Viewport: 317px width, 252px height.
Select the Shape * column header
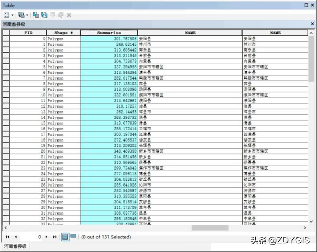point(63,33)
